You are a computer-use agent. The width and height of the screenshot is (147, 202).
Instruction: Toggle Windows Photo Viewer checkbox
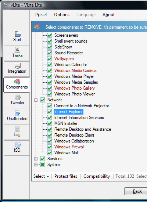tap(50, 94)
